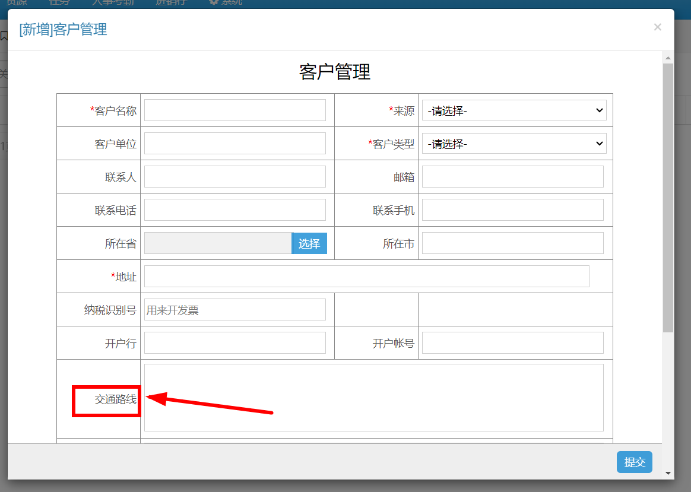
Task: Click the 联系手机 input box
Action: tap(512, 210)
